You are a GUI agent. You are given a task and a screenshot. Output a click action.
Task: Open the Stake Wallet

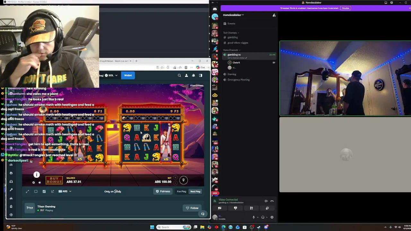[128, 75]
